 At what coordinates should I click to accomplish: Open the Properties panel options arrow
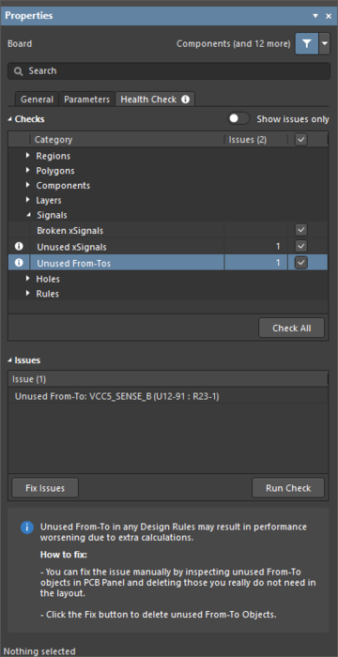pyautogui.click(x=315, y=16)
